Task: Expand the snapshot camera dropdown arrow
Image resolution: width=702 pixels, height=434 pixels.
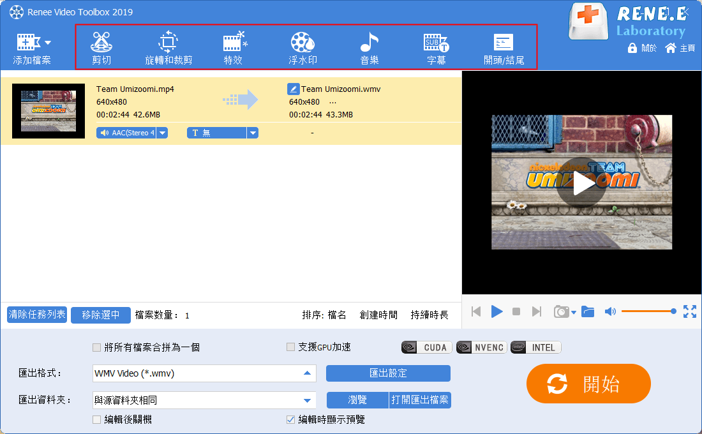Action: pyautogui.click(x=574, y=312)
